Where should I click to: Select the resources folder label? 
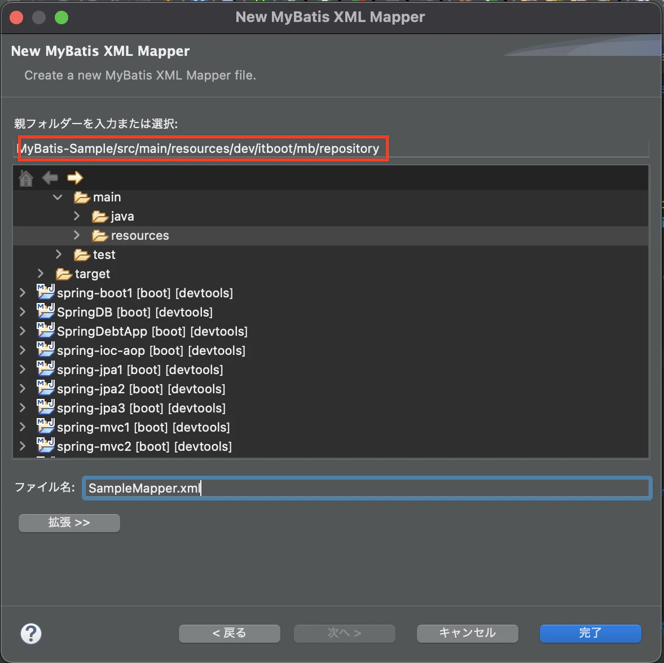click(x=140, y=235)
